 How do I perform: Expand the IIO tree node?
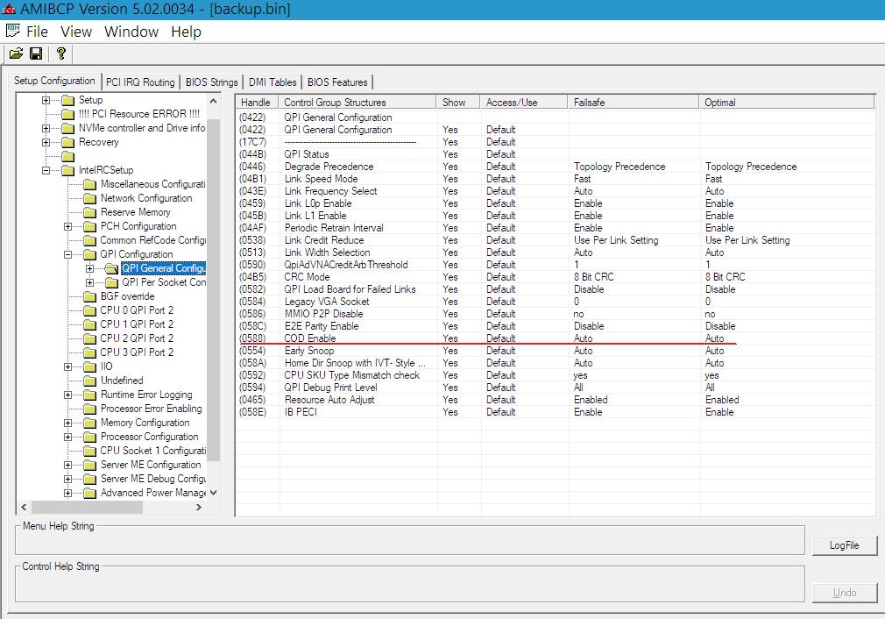point(67,366)
